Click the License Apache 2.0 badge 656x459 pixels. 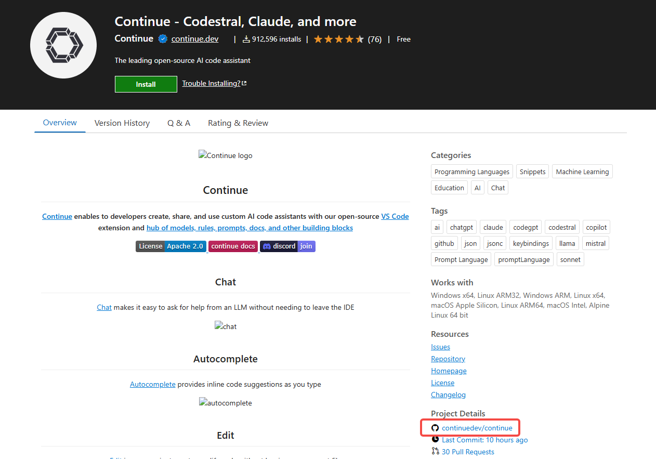(x=171, y=246)
